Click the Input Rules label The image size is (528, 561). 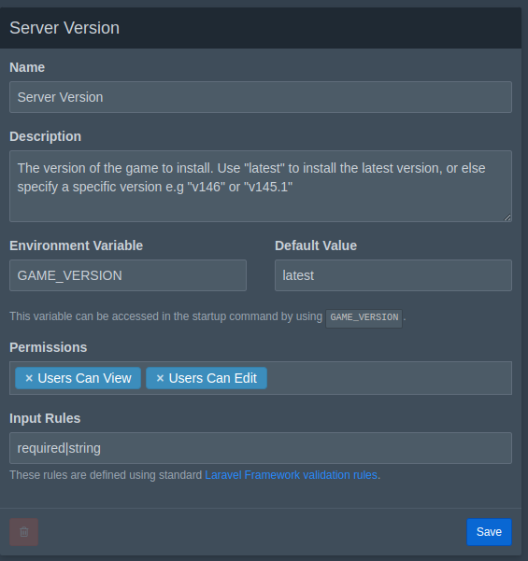coord(45,418)
